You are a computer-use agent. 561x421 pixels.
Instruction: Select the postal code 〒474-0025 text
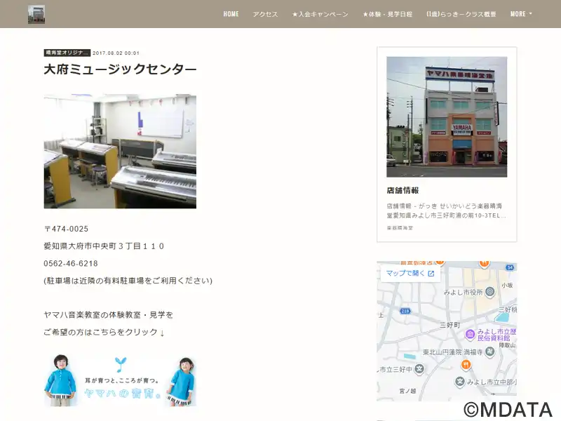[66, 229]
